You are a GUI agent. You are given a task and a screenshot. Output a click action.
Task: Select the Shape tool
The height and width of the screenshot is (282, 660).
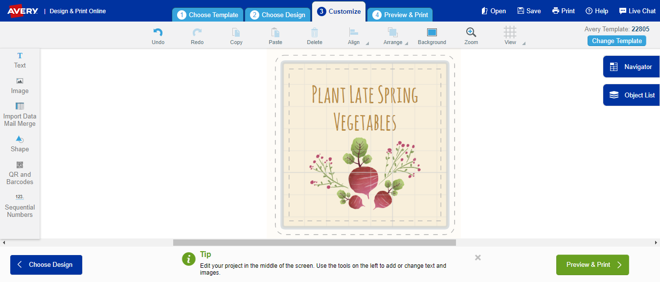coord(20,144)
